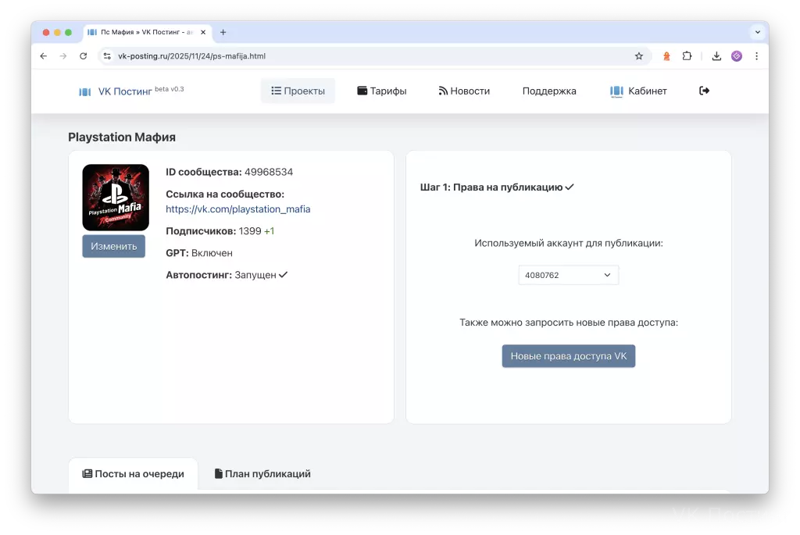Open the Тарифы menu item

click(382, 91)
